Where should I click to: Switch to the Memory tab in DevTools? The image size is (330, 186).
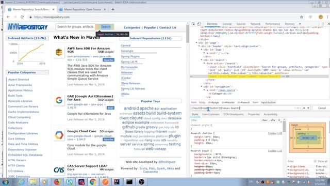tap(290, 24)
